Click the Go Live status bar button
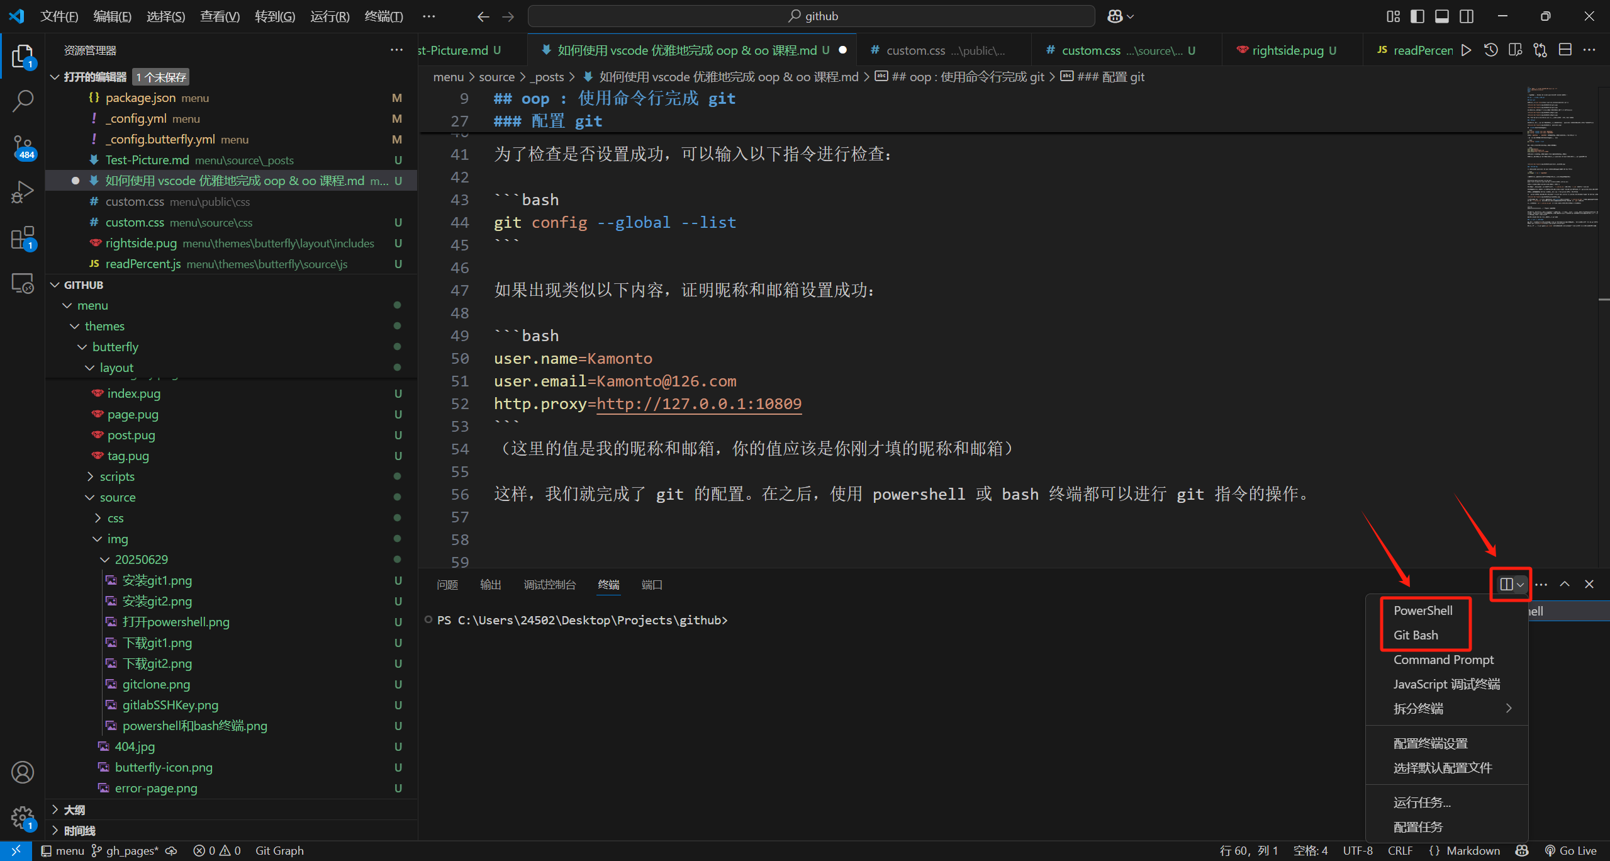The width and height of the screenshot is (1610, 861). [x=1571, y=850]
